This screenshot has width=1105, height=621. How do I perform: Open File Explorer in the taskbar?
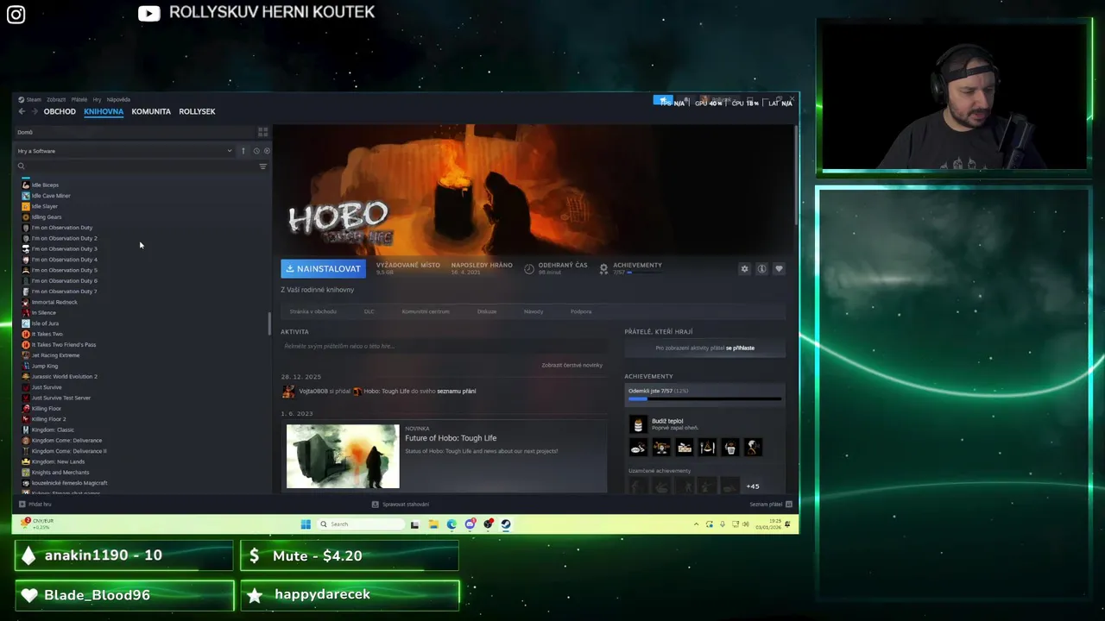tap(433, 524)
